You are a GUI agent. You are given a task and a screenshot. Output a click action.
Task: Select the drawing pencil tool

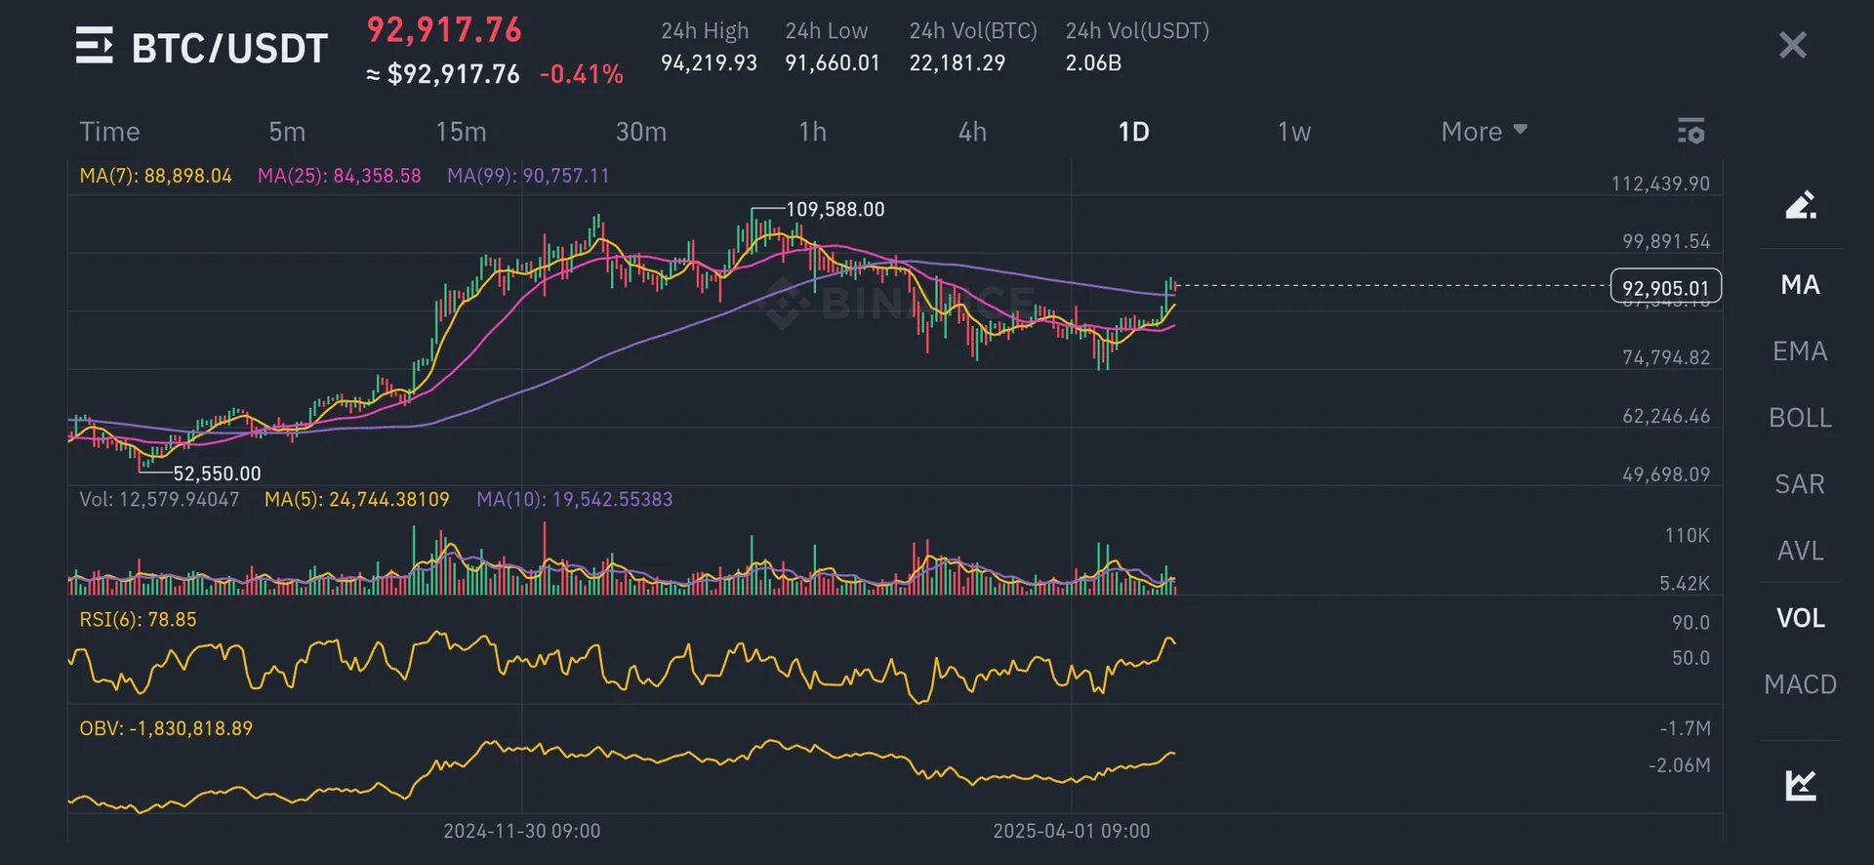point(1800,205)
